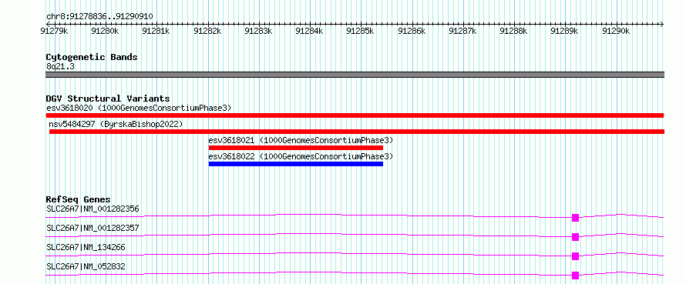Click the Cytogenetic Bands track title

coord(92,57)
